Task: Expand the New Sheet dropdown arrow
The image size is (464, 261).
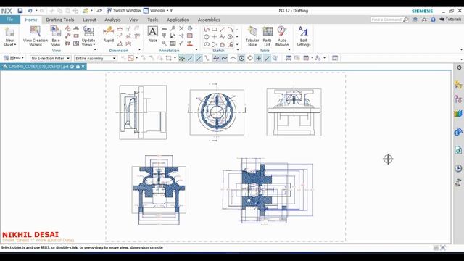Action: (15, 45)
